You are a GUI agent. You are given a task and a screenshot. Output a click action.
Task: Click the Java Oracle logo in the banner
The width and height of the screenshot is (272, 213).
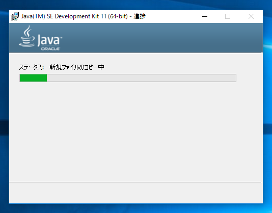pyautogui.click(x=40, y=38)
